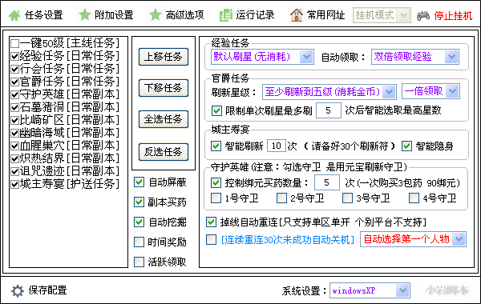The image size is (481, 304).
Task: Uncheck the 城主寿宴[护送任务] checkbox
Action: (14, 184)
